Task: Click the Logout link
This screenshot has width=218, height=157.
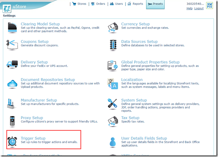Action: pos(199,8)
